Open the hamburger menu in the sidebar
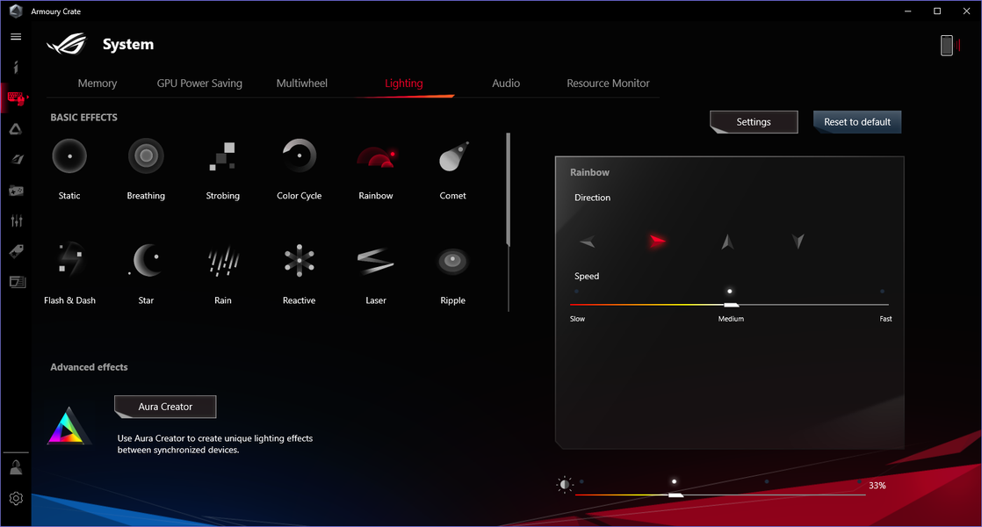The height and width of the screenshot is (527, 982). 17,37
